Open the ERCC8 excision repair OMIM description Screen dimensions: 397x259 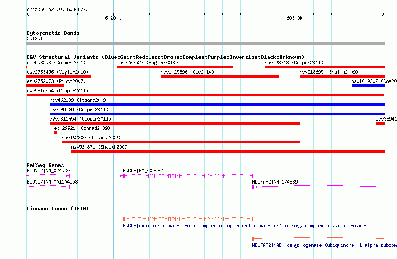(x=244, y=226)
